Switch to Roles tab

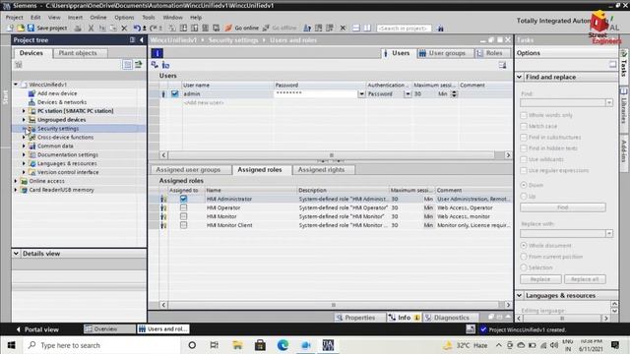pos(490,53)
